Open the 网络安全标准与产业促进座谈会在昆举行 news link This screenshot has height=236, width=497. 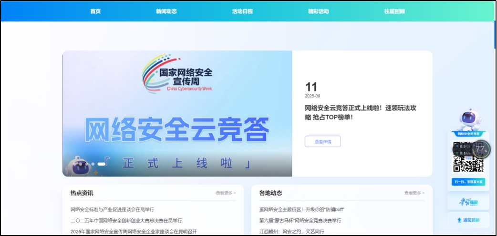click(112, 209)
